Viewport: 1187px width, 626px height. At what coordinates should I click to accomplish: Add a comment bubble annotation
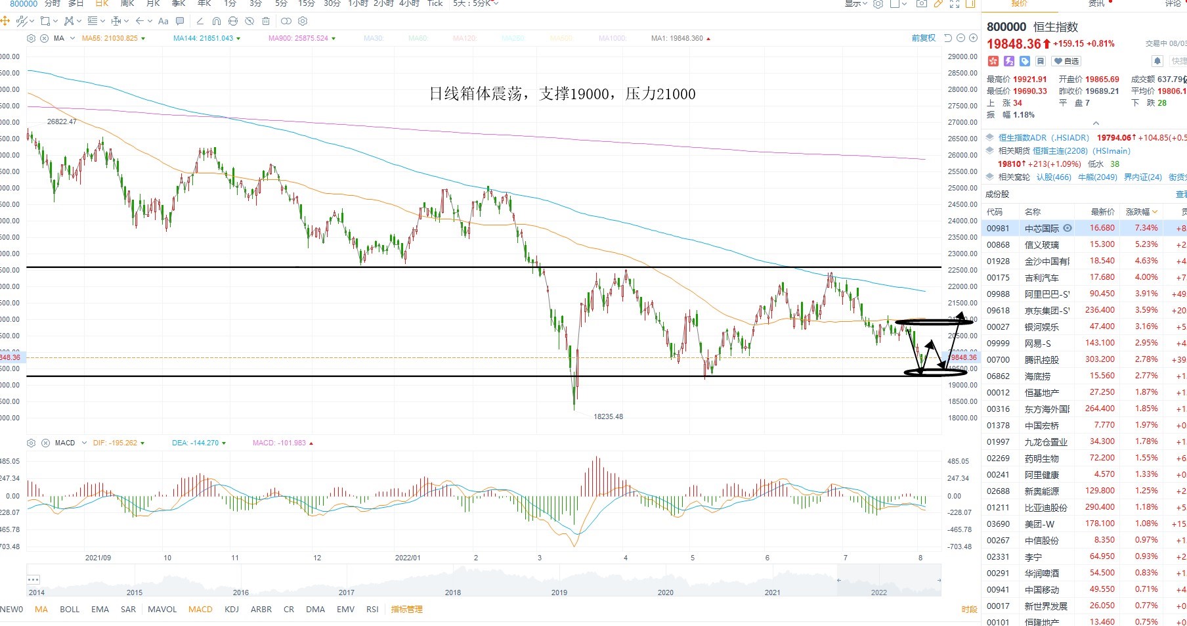coord(180,21)
